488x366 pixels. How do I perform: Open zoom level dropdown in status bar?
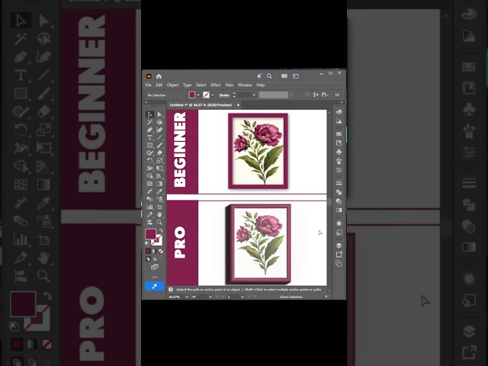point(187,297)
